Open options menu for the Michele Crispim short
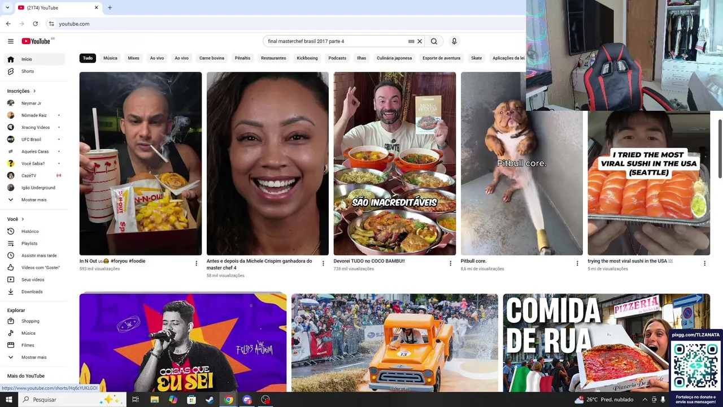Viewport: 723px width, 407px height. pos(323,263)
